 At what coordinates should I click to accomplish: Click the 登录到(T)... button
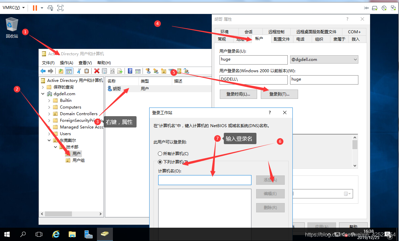[x=279, y=94]
